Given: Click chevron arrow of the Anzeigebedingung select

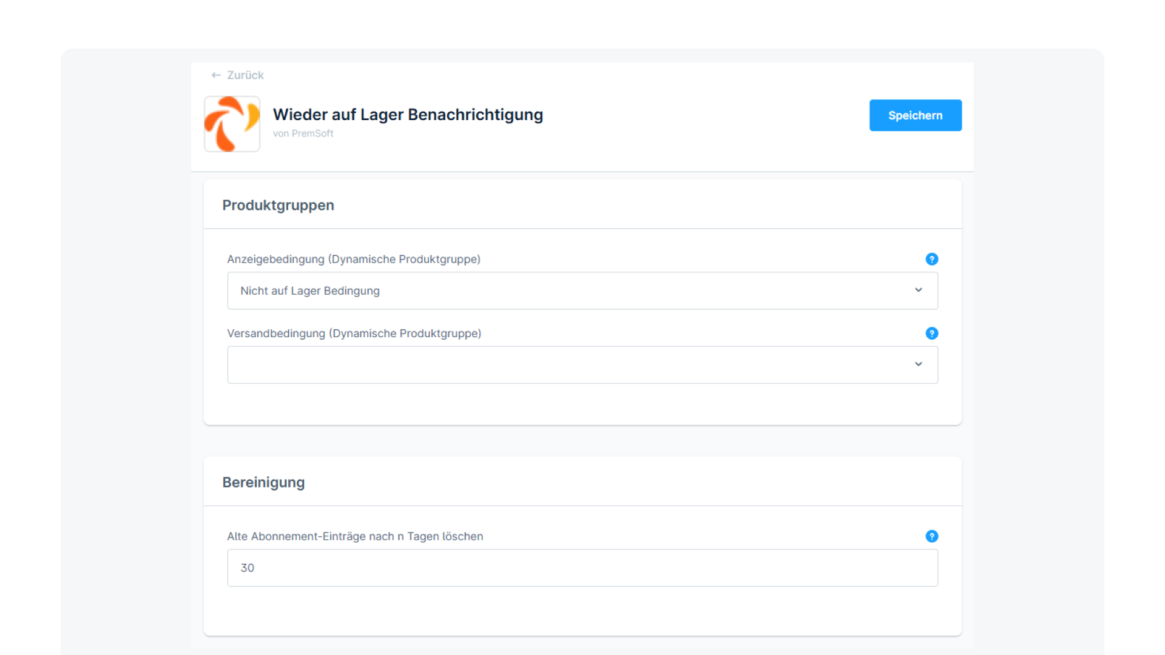Looking at the screenshot, I should (x=918, y=290).
